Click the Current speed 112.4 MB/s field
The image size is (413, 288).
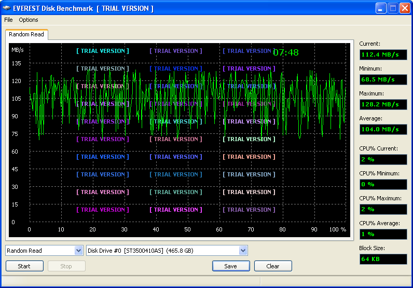[383, 54]
